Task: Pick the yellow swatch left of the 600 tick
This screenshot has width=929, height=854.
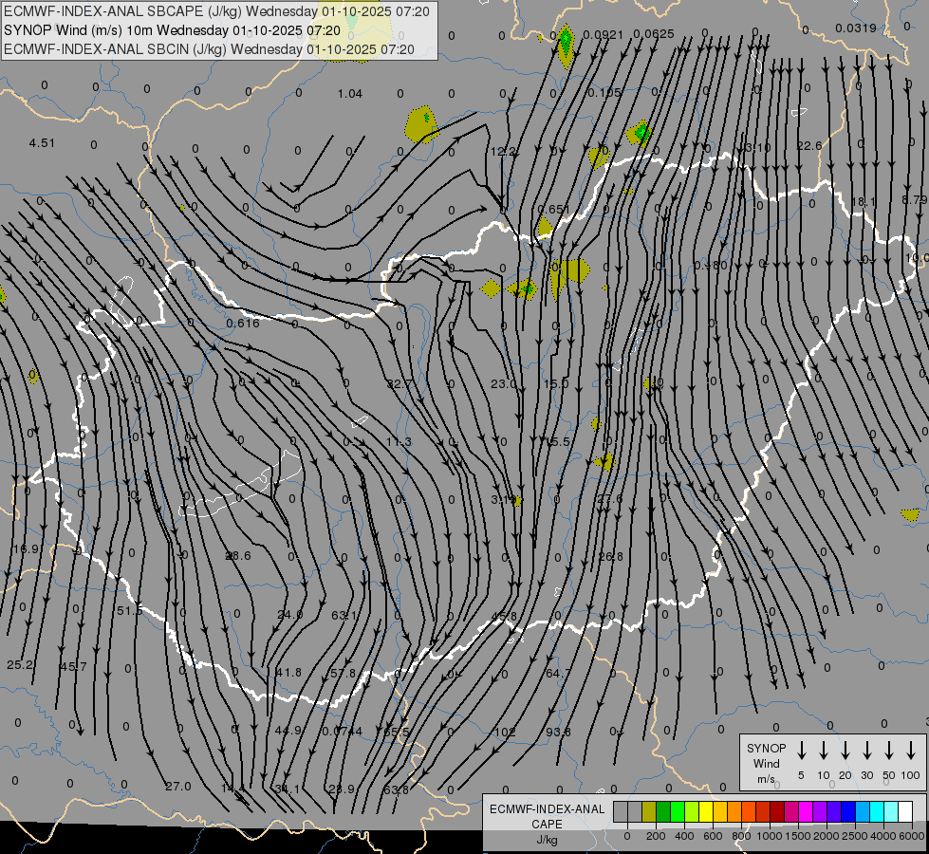Action: 706,811
